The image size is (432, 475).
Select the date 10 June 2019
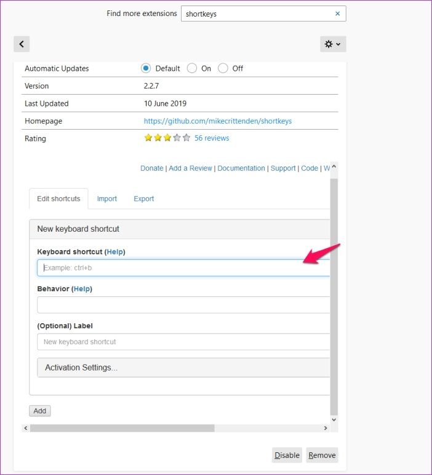click(165, 104)
